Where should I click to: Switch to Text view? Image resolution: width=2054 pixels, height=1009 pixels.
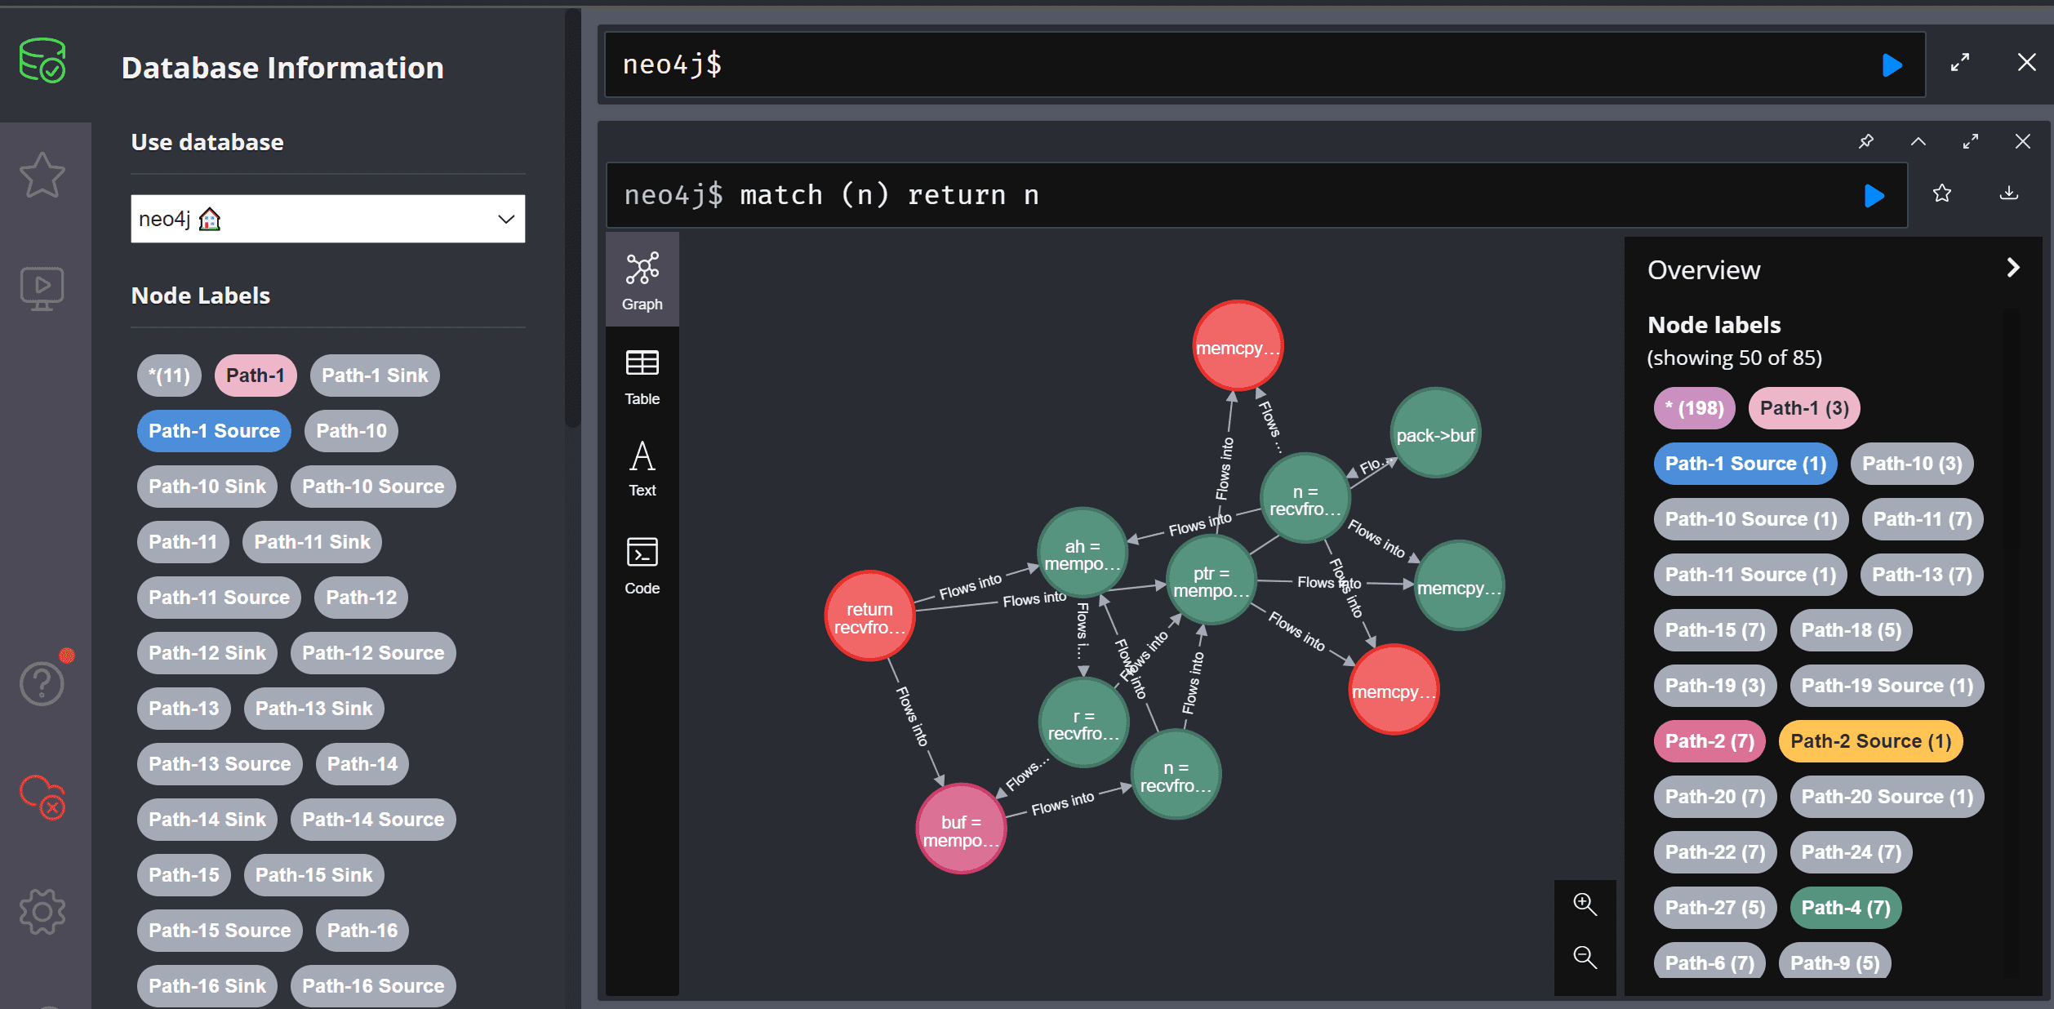point(642,469)
